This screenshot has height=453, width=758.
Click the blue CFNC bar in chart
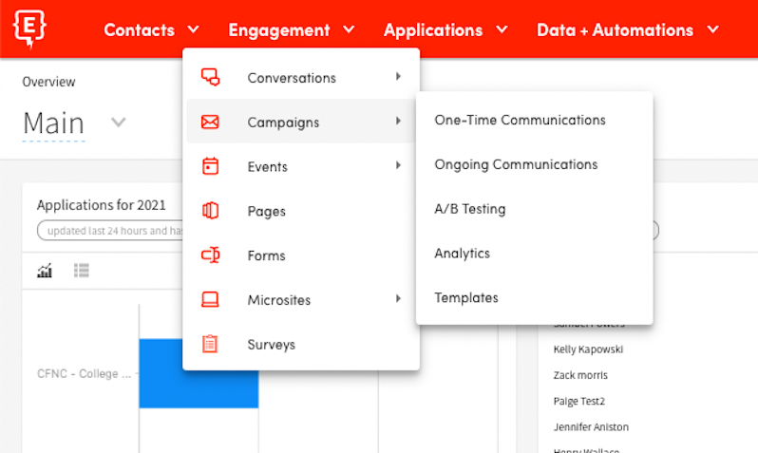click(199, 373)
